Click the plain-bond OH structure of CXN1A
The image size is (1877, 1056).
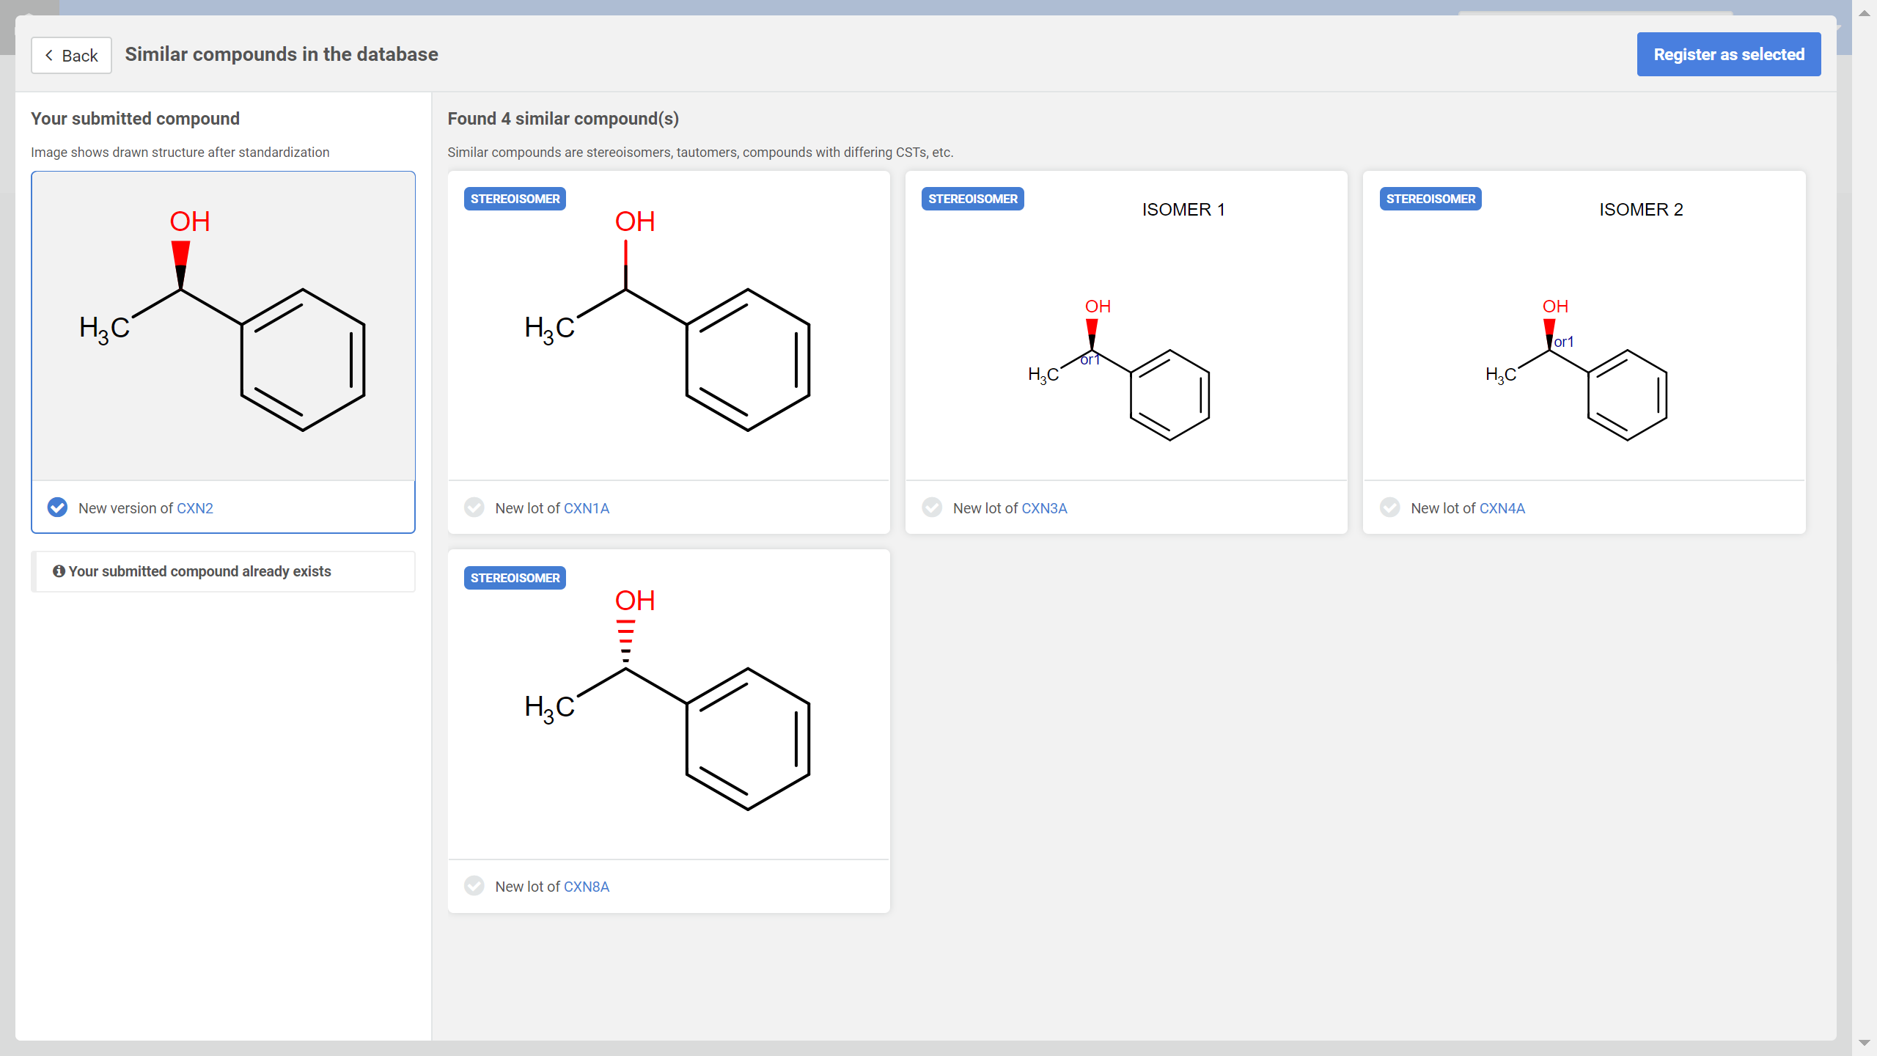pos(668,326)
